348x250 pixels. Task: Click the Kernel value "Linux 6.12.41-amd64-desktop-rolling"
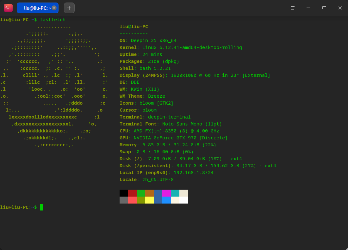[x=192, y=47]
